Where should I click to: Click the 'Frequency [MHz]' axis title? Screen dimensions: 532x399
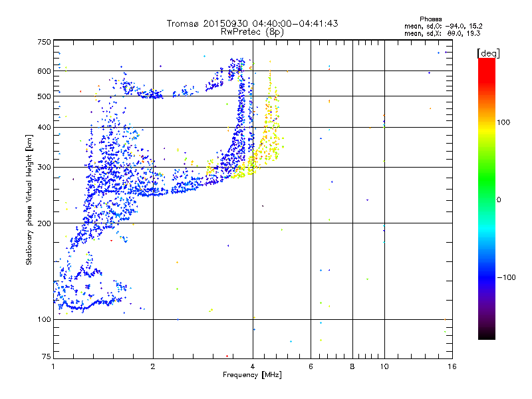[252, 375]
